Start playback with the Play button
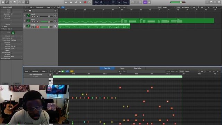222x125 pixels. pos(80,2)
